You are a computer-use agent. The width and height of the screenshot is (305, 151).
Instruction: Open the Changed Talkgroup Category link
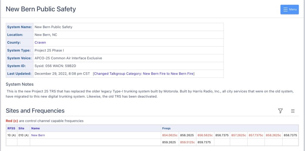(x=144, y=74)
